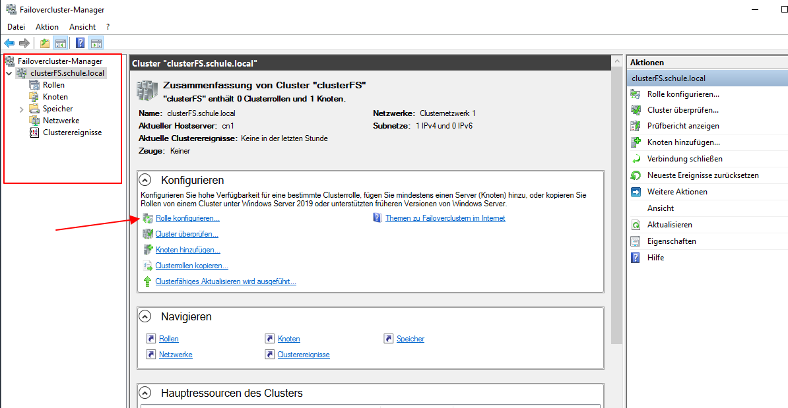Toggle the action pane visibility toolbar icon
The image size is (788, 408).
click(96, 43)
